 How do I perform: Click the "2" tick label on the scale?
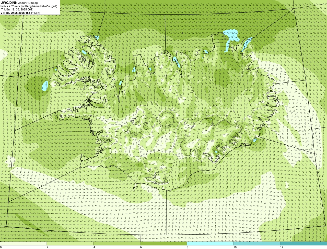pos(48,247)
